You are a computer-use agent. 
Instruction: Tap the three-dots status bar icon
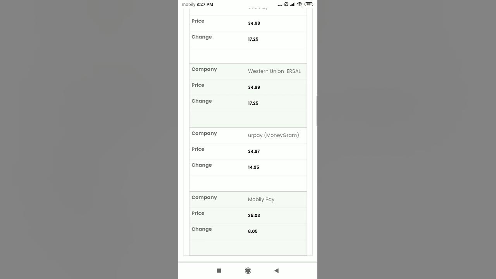click(x=280, y=5)
